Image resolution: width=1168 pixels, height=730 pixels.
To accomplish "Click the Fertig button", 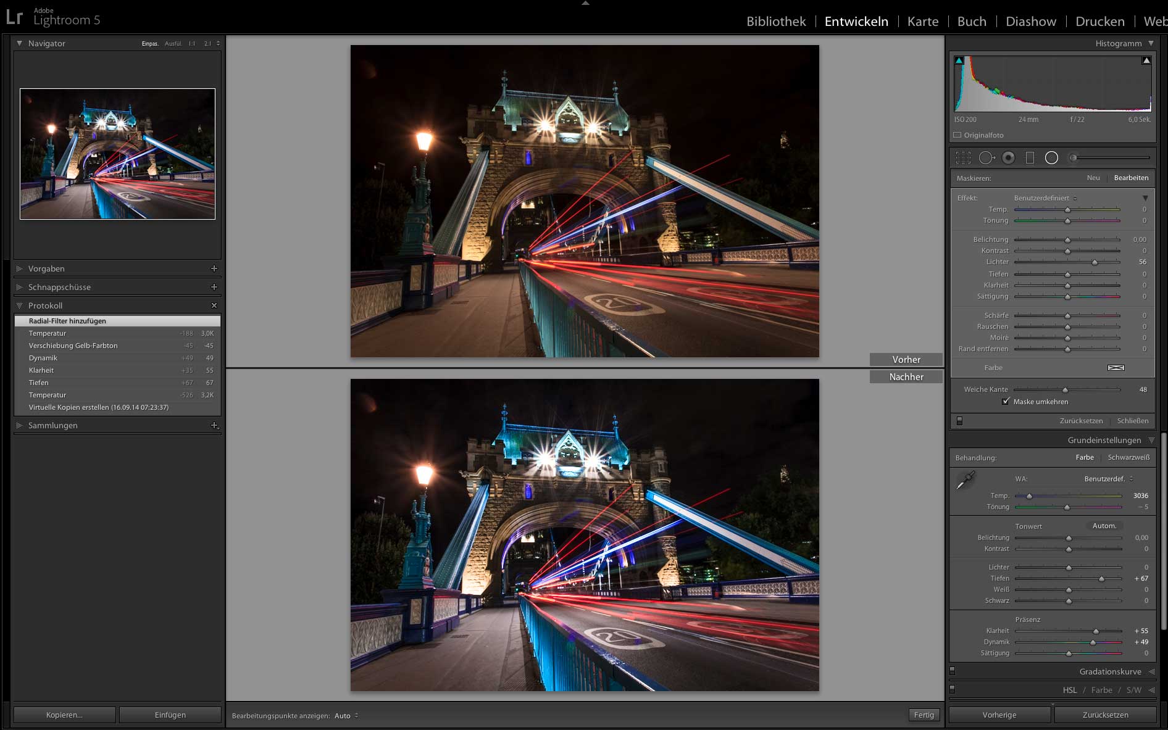I will 924,715.
